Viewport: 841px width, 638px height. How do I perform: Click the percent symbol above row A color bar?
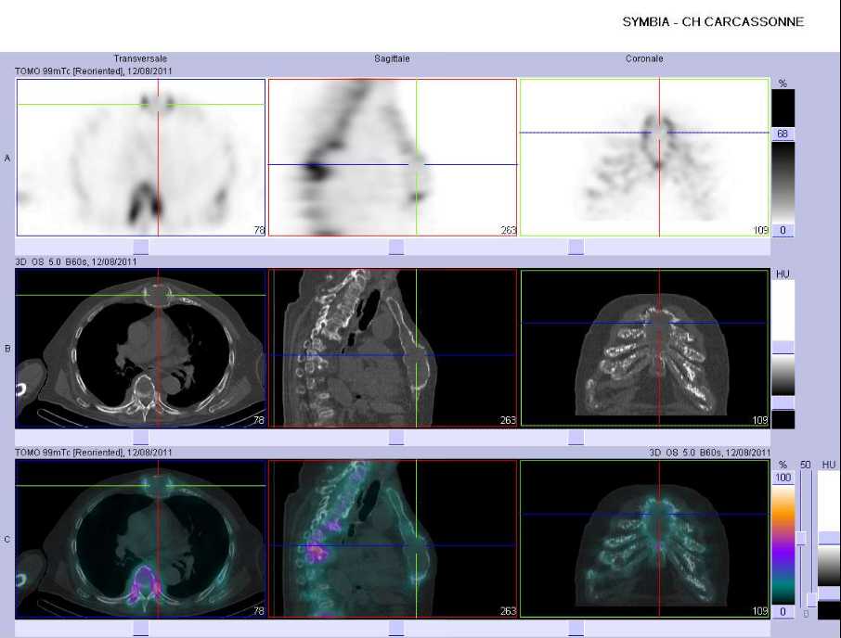(783, 83)
